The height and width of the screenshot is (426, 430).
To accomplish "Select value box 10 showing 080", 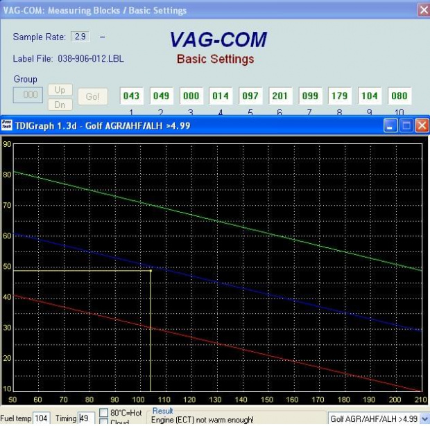I will click(x=399, y=96).
